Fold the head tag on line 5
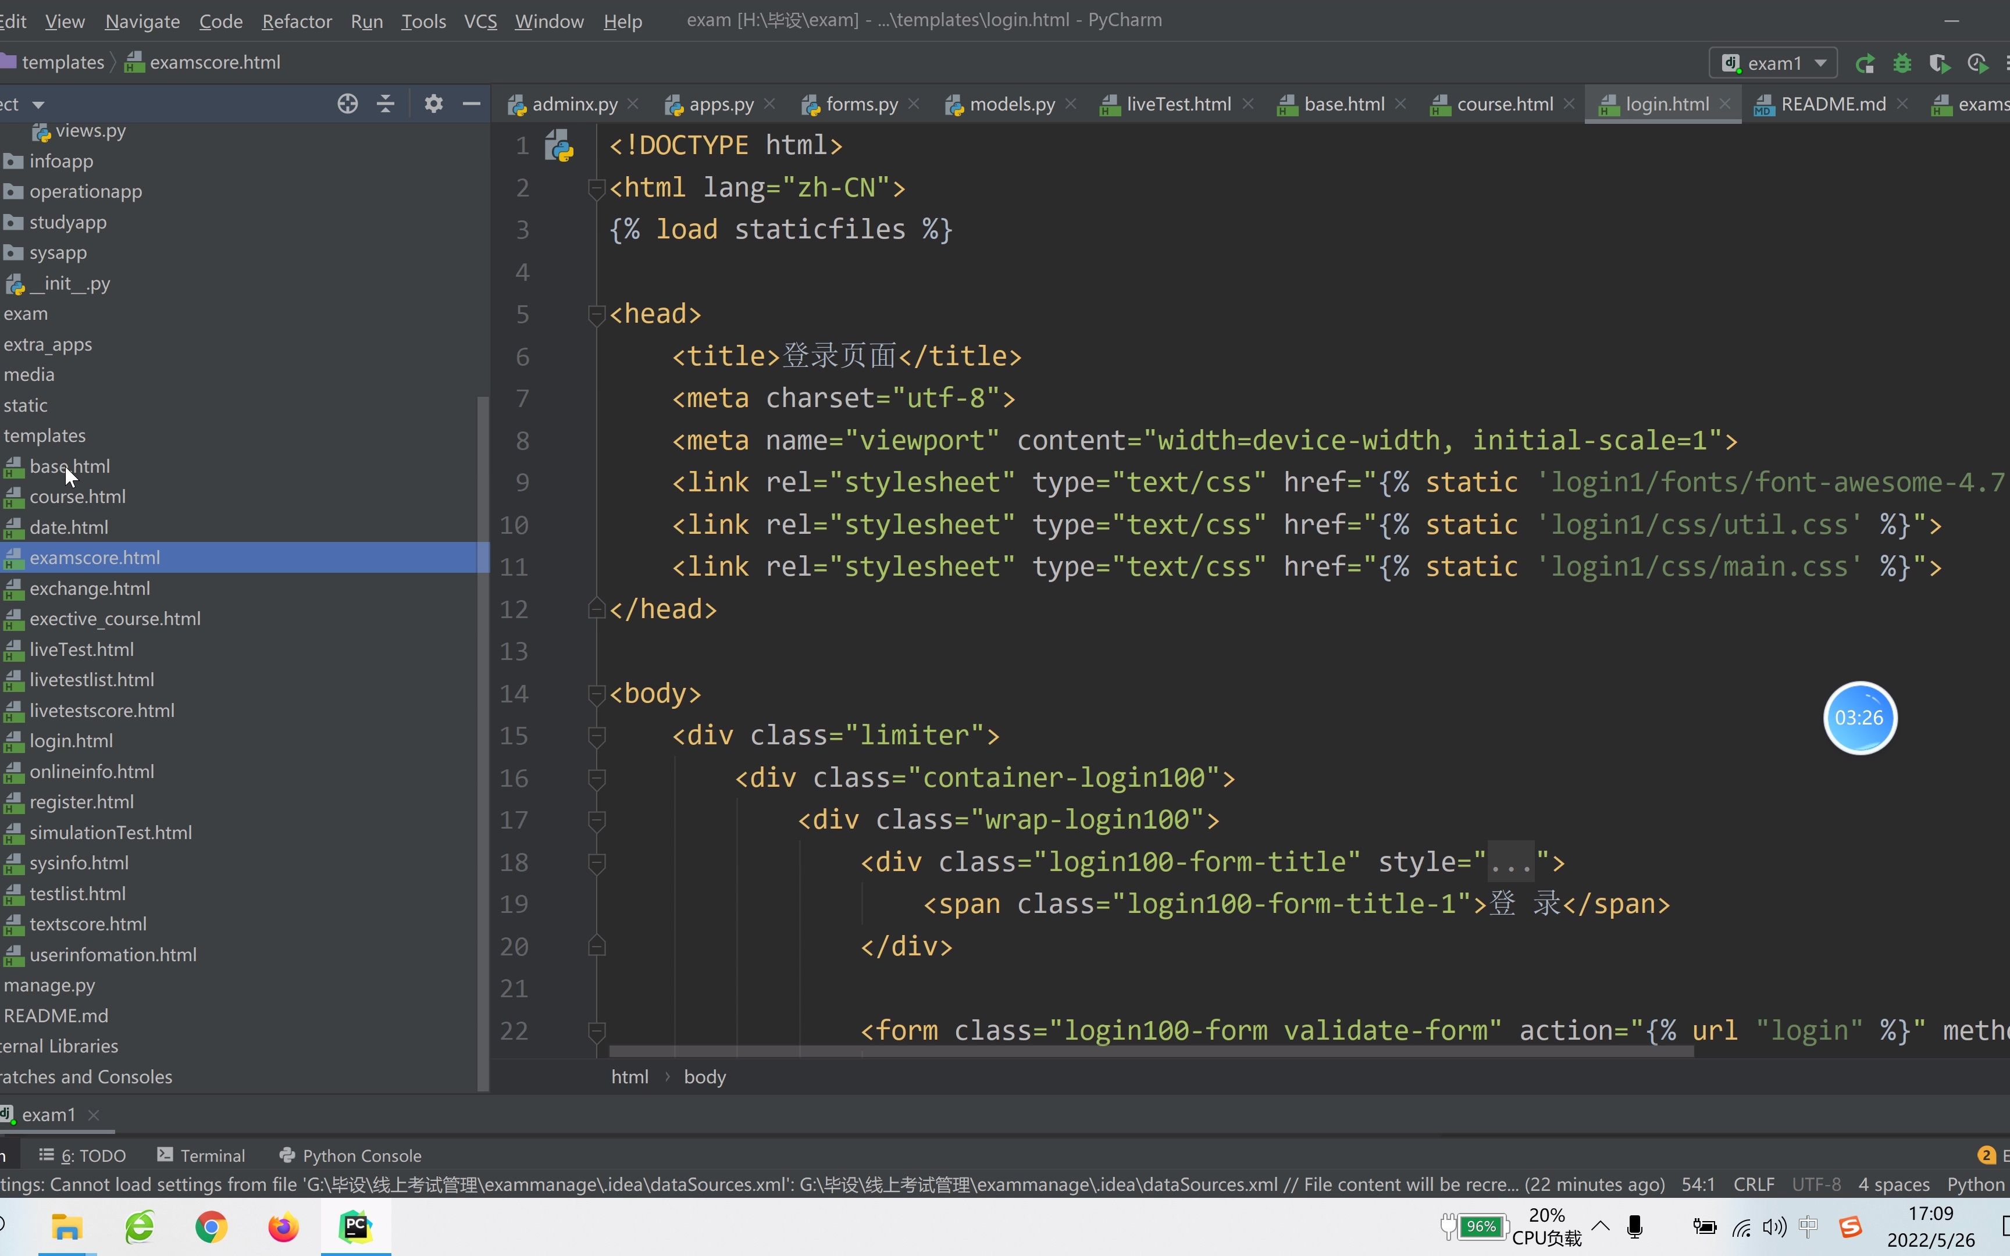 [x=596, y=314]
